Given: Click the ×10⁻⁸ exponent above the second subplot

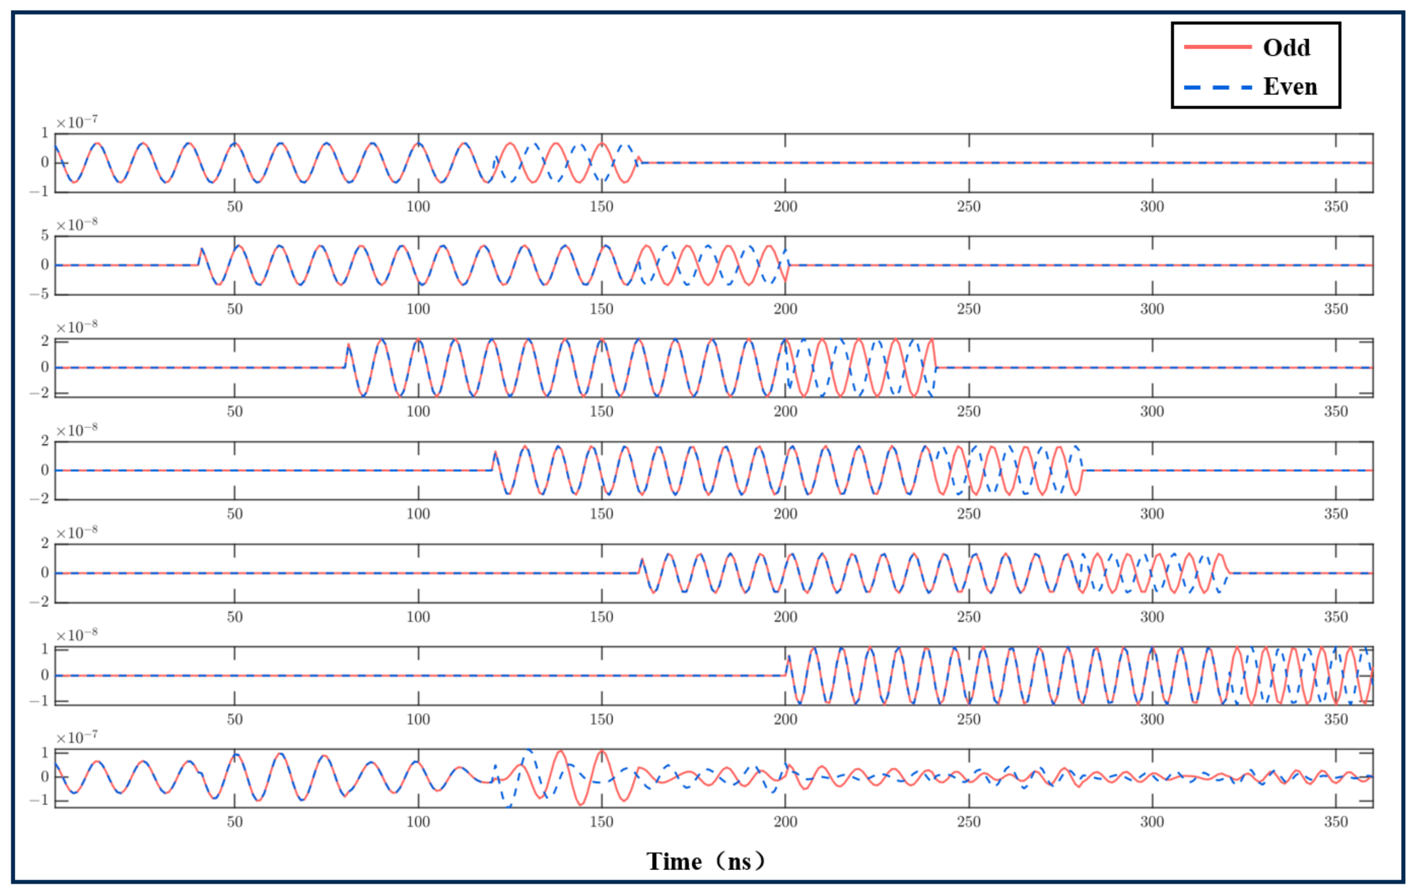Looking at the screenshot, I should pos(76,225).
